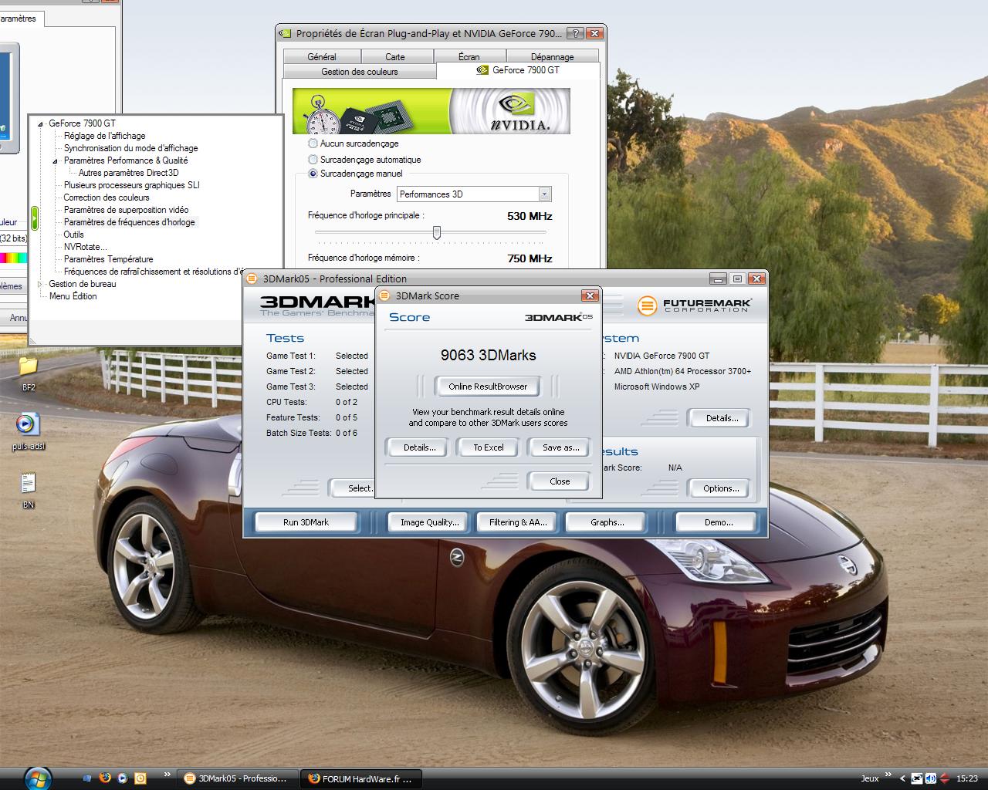Click the Futuremark Corporation logo
Screen dimensions: 988x790
tap(693, 306)
